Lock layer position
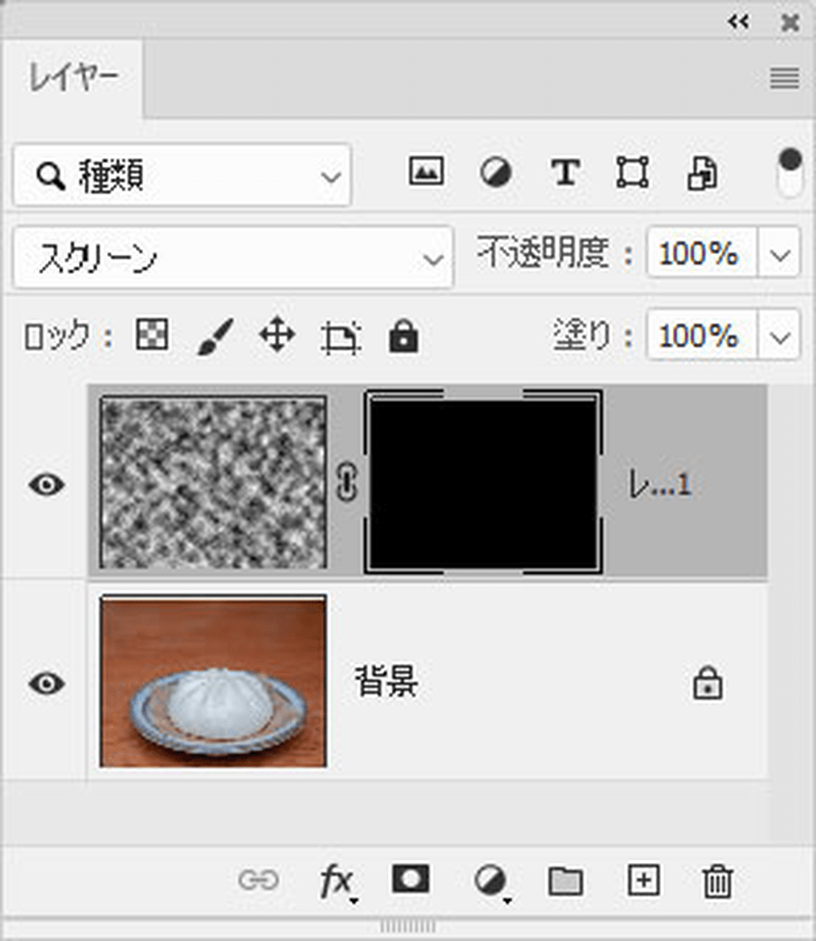816x941 pixels. (x=277, y=335)
